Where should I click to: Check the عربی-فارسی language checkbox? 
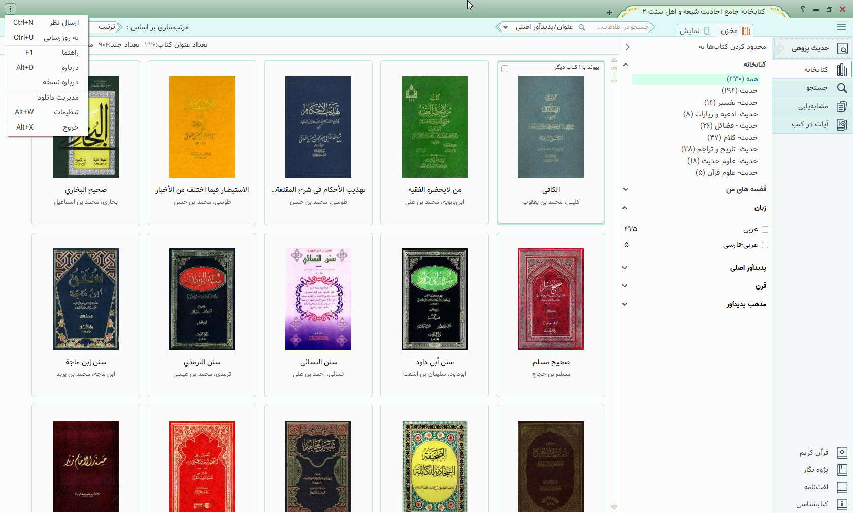765,245
